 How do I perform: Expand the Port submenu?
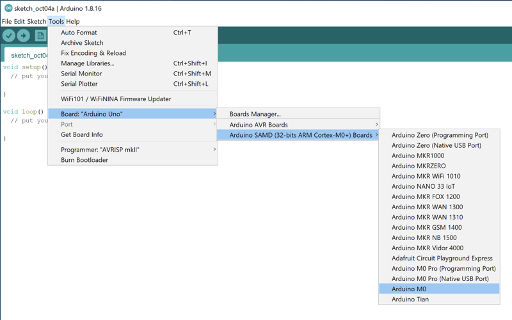tap(132, 124)
